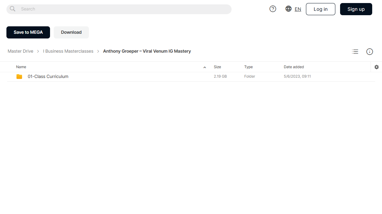
Task: Sort by the Type column header
Action: pos(248,67)
